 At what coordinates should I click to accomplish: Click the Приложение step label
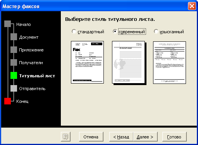[x=31, y=50]
